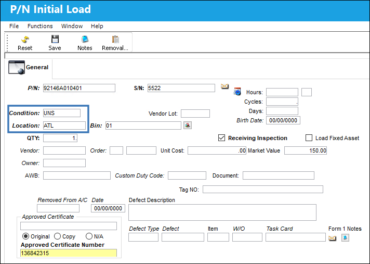Viewport: 370px width, 264px height.
Task: Click the Vendor Lot input field
Action: [x=195, y=114]
